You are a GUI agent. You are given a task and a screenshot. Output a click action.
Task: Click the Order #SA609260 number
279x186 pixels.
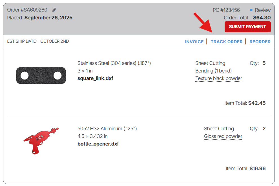point(27,10)
